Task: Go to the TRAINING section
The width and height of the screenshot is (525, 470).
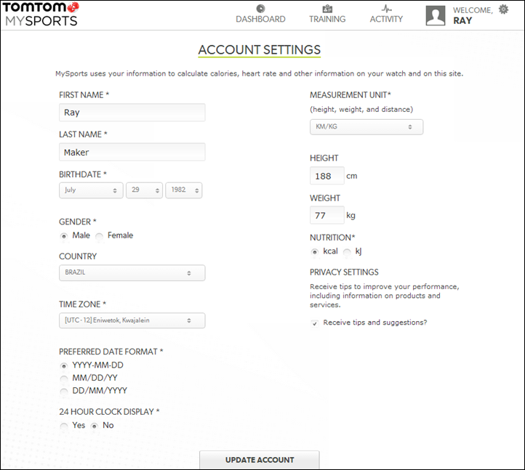Action: (x=327, y=19)
